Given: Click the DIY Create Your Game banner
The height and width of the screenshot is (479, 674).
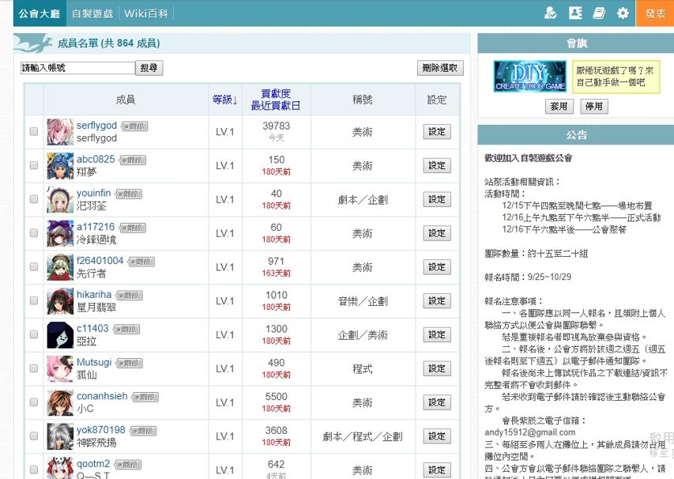Looking at the screenshot, I should point(529,77).
